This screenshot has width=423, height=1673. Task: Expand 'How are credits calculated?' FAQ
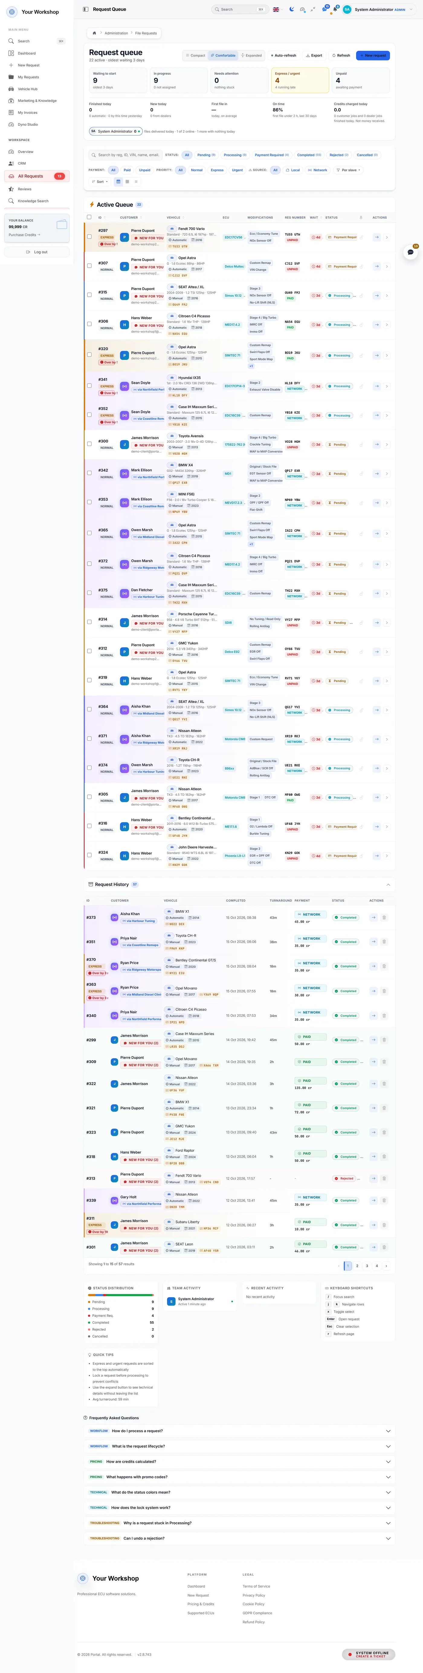tap(239, 1461)
